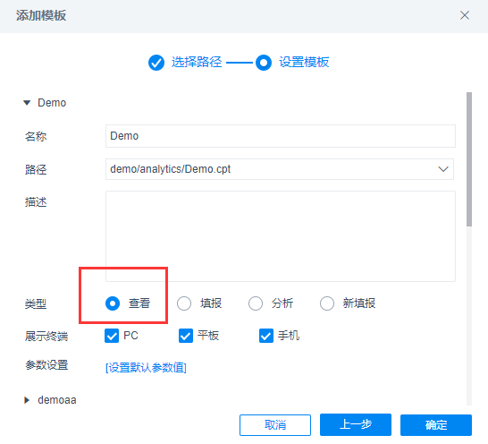The width and height of the screenshot is (488, 444).
Task: Select the 查看 type radio button
Action: coord(113,303)
